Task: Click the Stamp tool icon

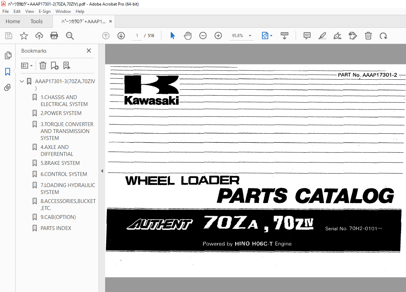Action: click(353, 36)
